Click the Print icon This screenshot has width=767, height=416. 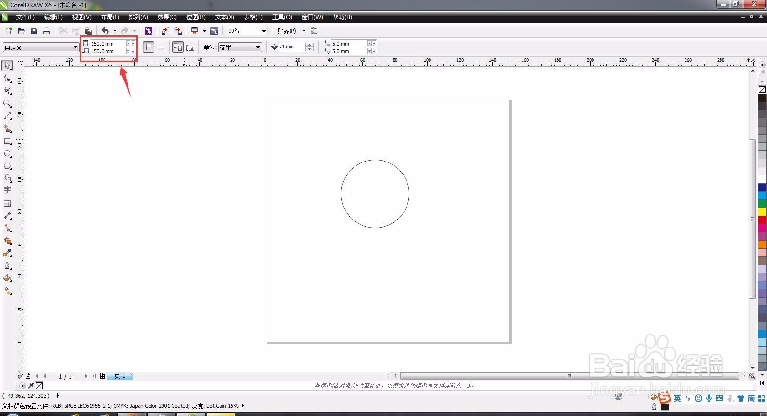tap(46, 31)
